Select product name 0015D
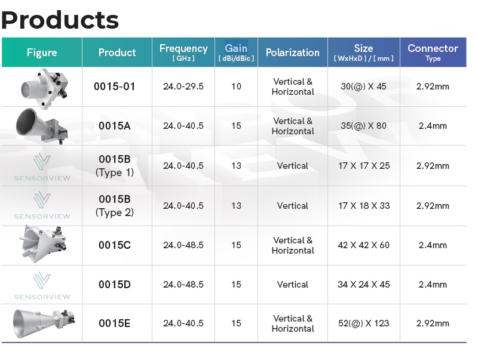 (x=115, y=285)
